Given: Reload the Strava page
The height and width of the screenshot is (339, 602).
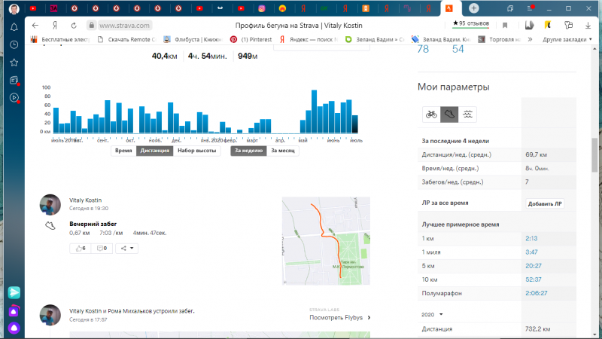Looking at the screenshot, I should [x=74, y=26].
